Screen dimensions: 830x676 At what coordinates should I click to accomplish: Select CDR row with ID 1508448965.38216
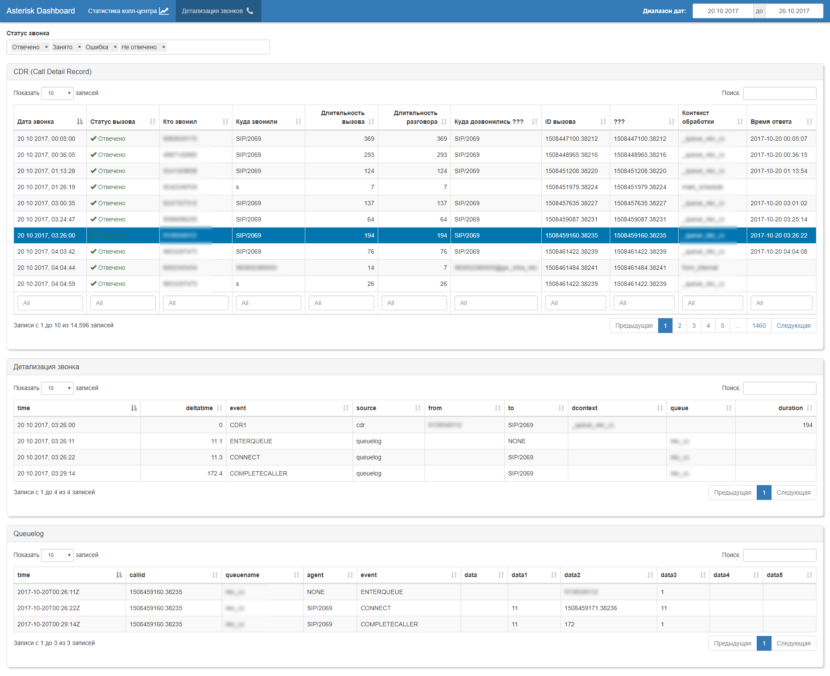click(x=415, y=155)
